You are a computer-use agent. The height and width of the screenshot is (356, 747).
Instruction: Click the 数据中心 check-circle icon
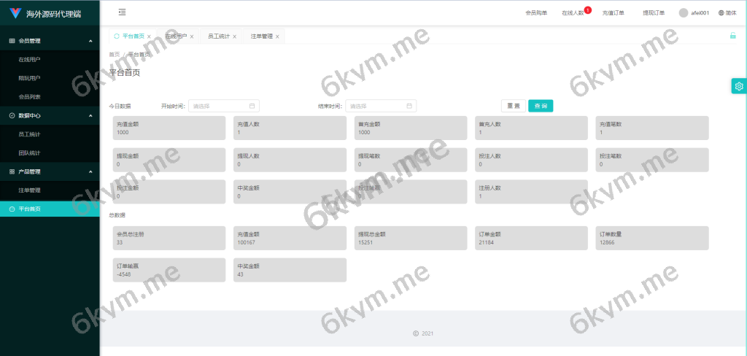(x=12, y=116)
